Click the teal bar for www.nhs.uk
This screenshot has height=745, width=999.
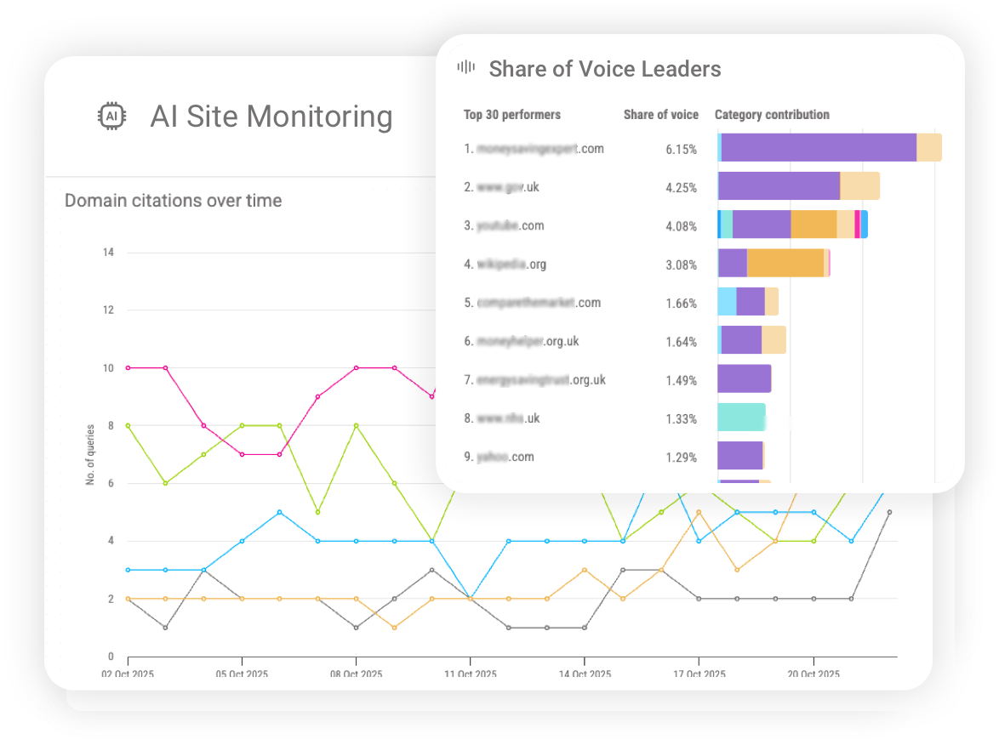point(740,418)
